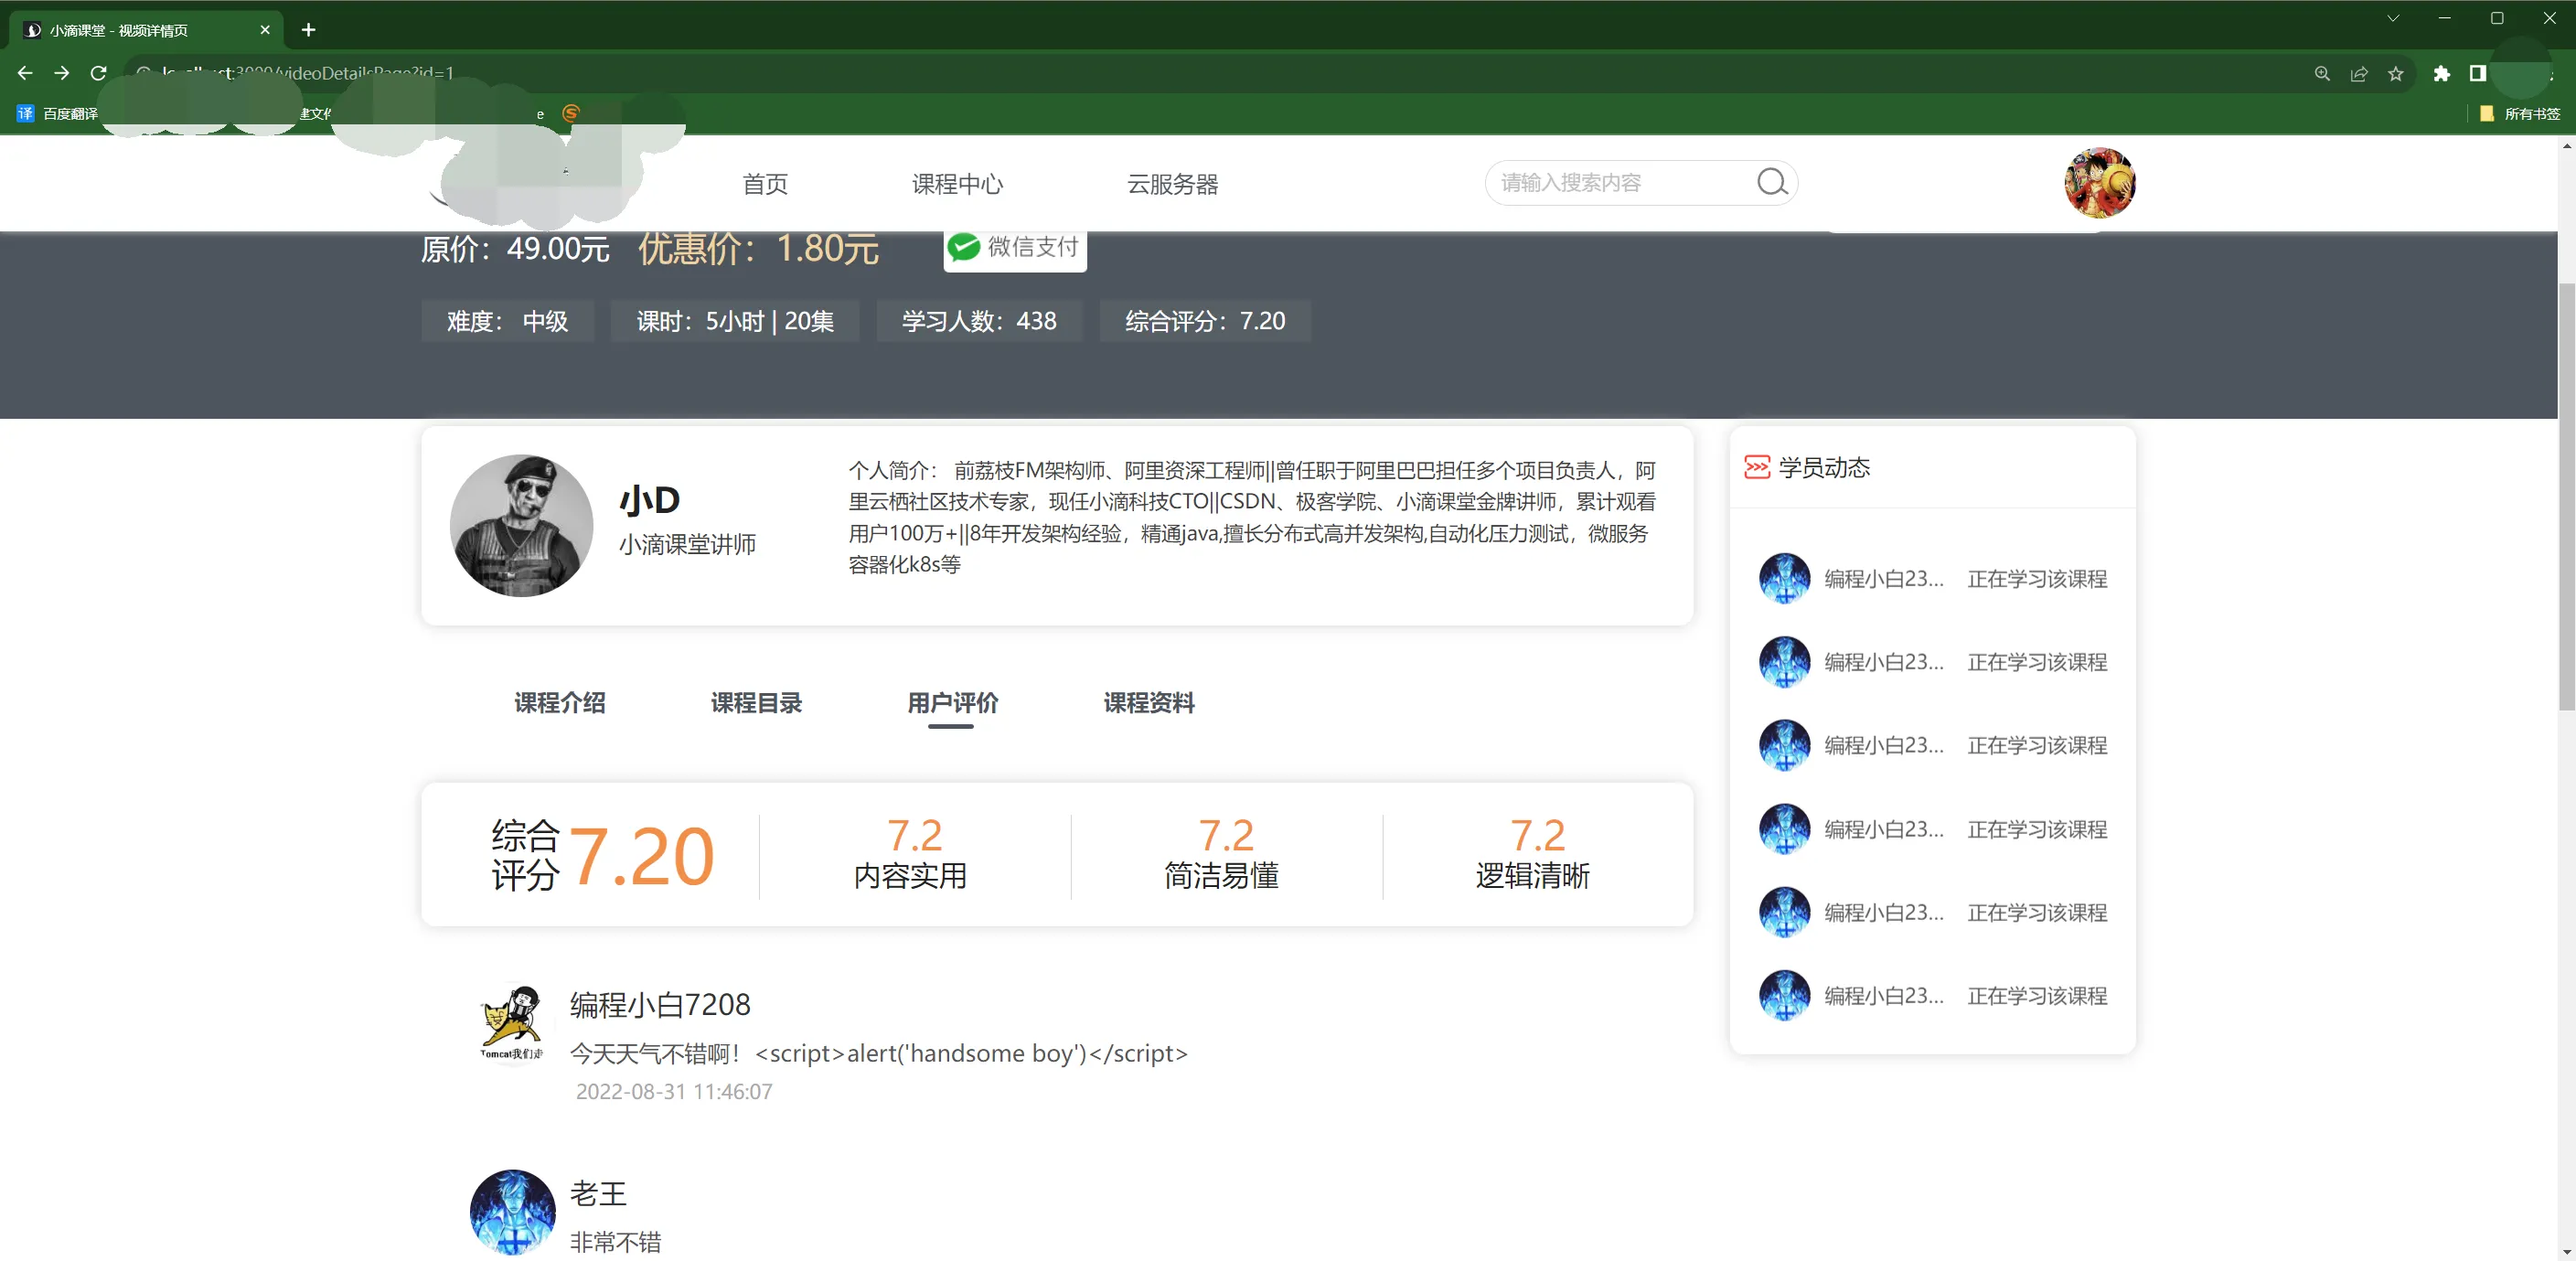Click the share page icon in address bar
2576x1261 pixels.
[x=2359, y=73]
